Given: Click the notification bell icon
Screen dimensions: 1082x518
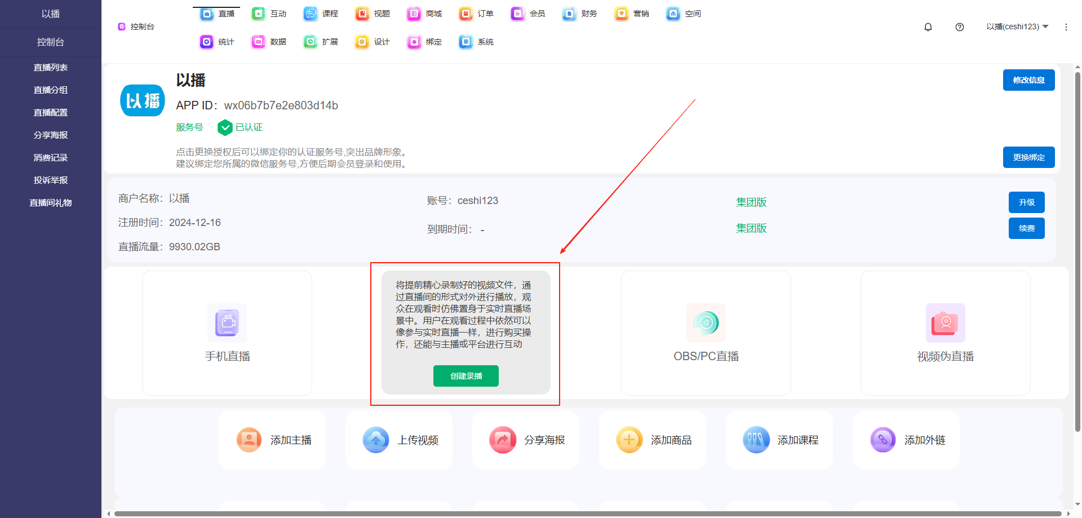Looking at the screenshot, I should point(928,27).
